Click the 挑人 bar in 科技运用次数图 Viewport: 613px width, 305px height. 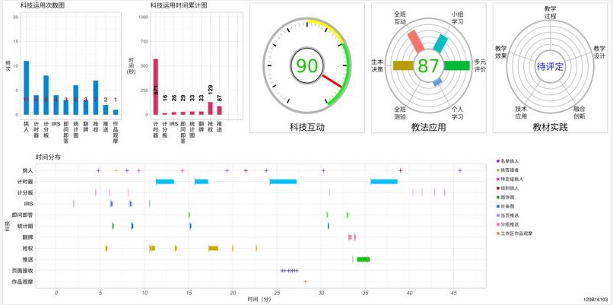tap(26, 87)
